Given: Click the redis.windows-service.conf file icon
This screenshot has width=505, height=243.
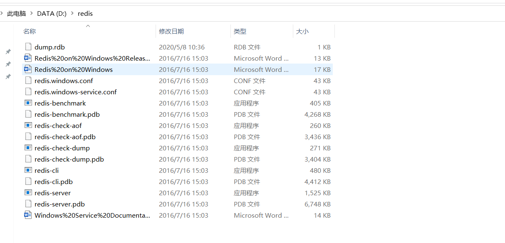Looking at the screenshot, I should [28, 92].
